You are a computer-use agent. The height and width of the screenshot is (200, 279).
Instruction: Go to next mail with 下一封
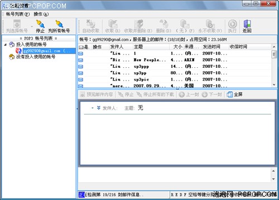211,94
